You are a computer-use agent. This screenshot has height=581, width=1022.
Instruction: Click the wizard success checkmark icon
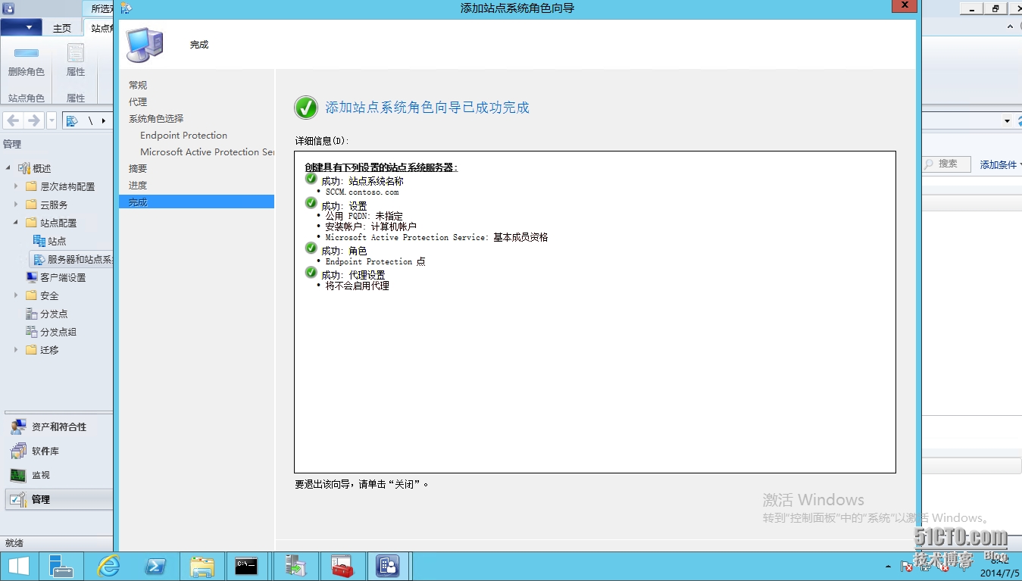click(306, 108)
